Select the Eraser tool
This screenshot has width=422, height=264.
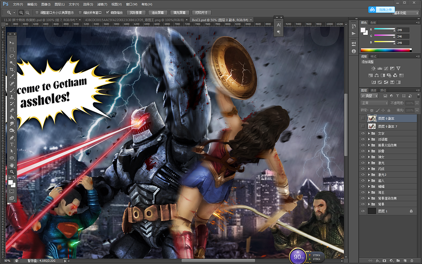tap(12, 110)
